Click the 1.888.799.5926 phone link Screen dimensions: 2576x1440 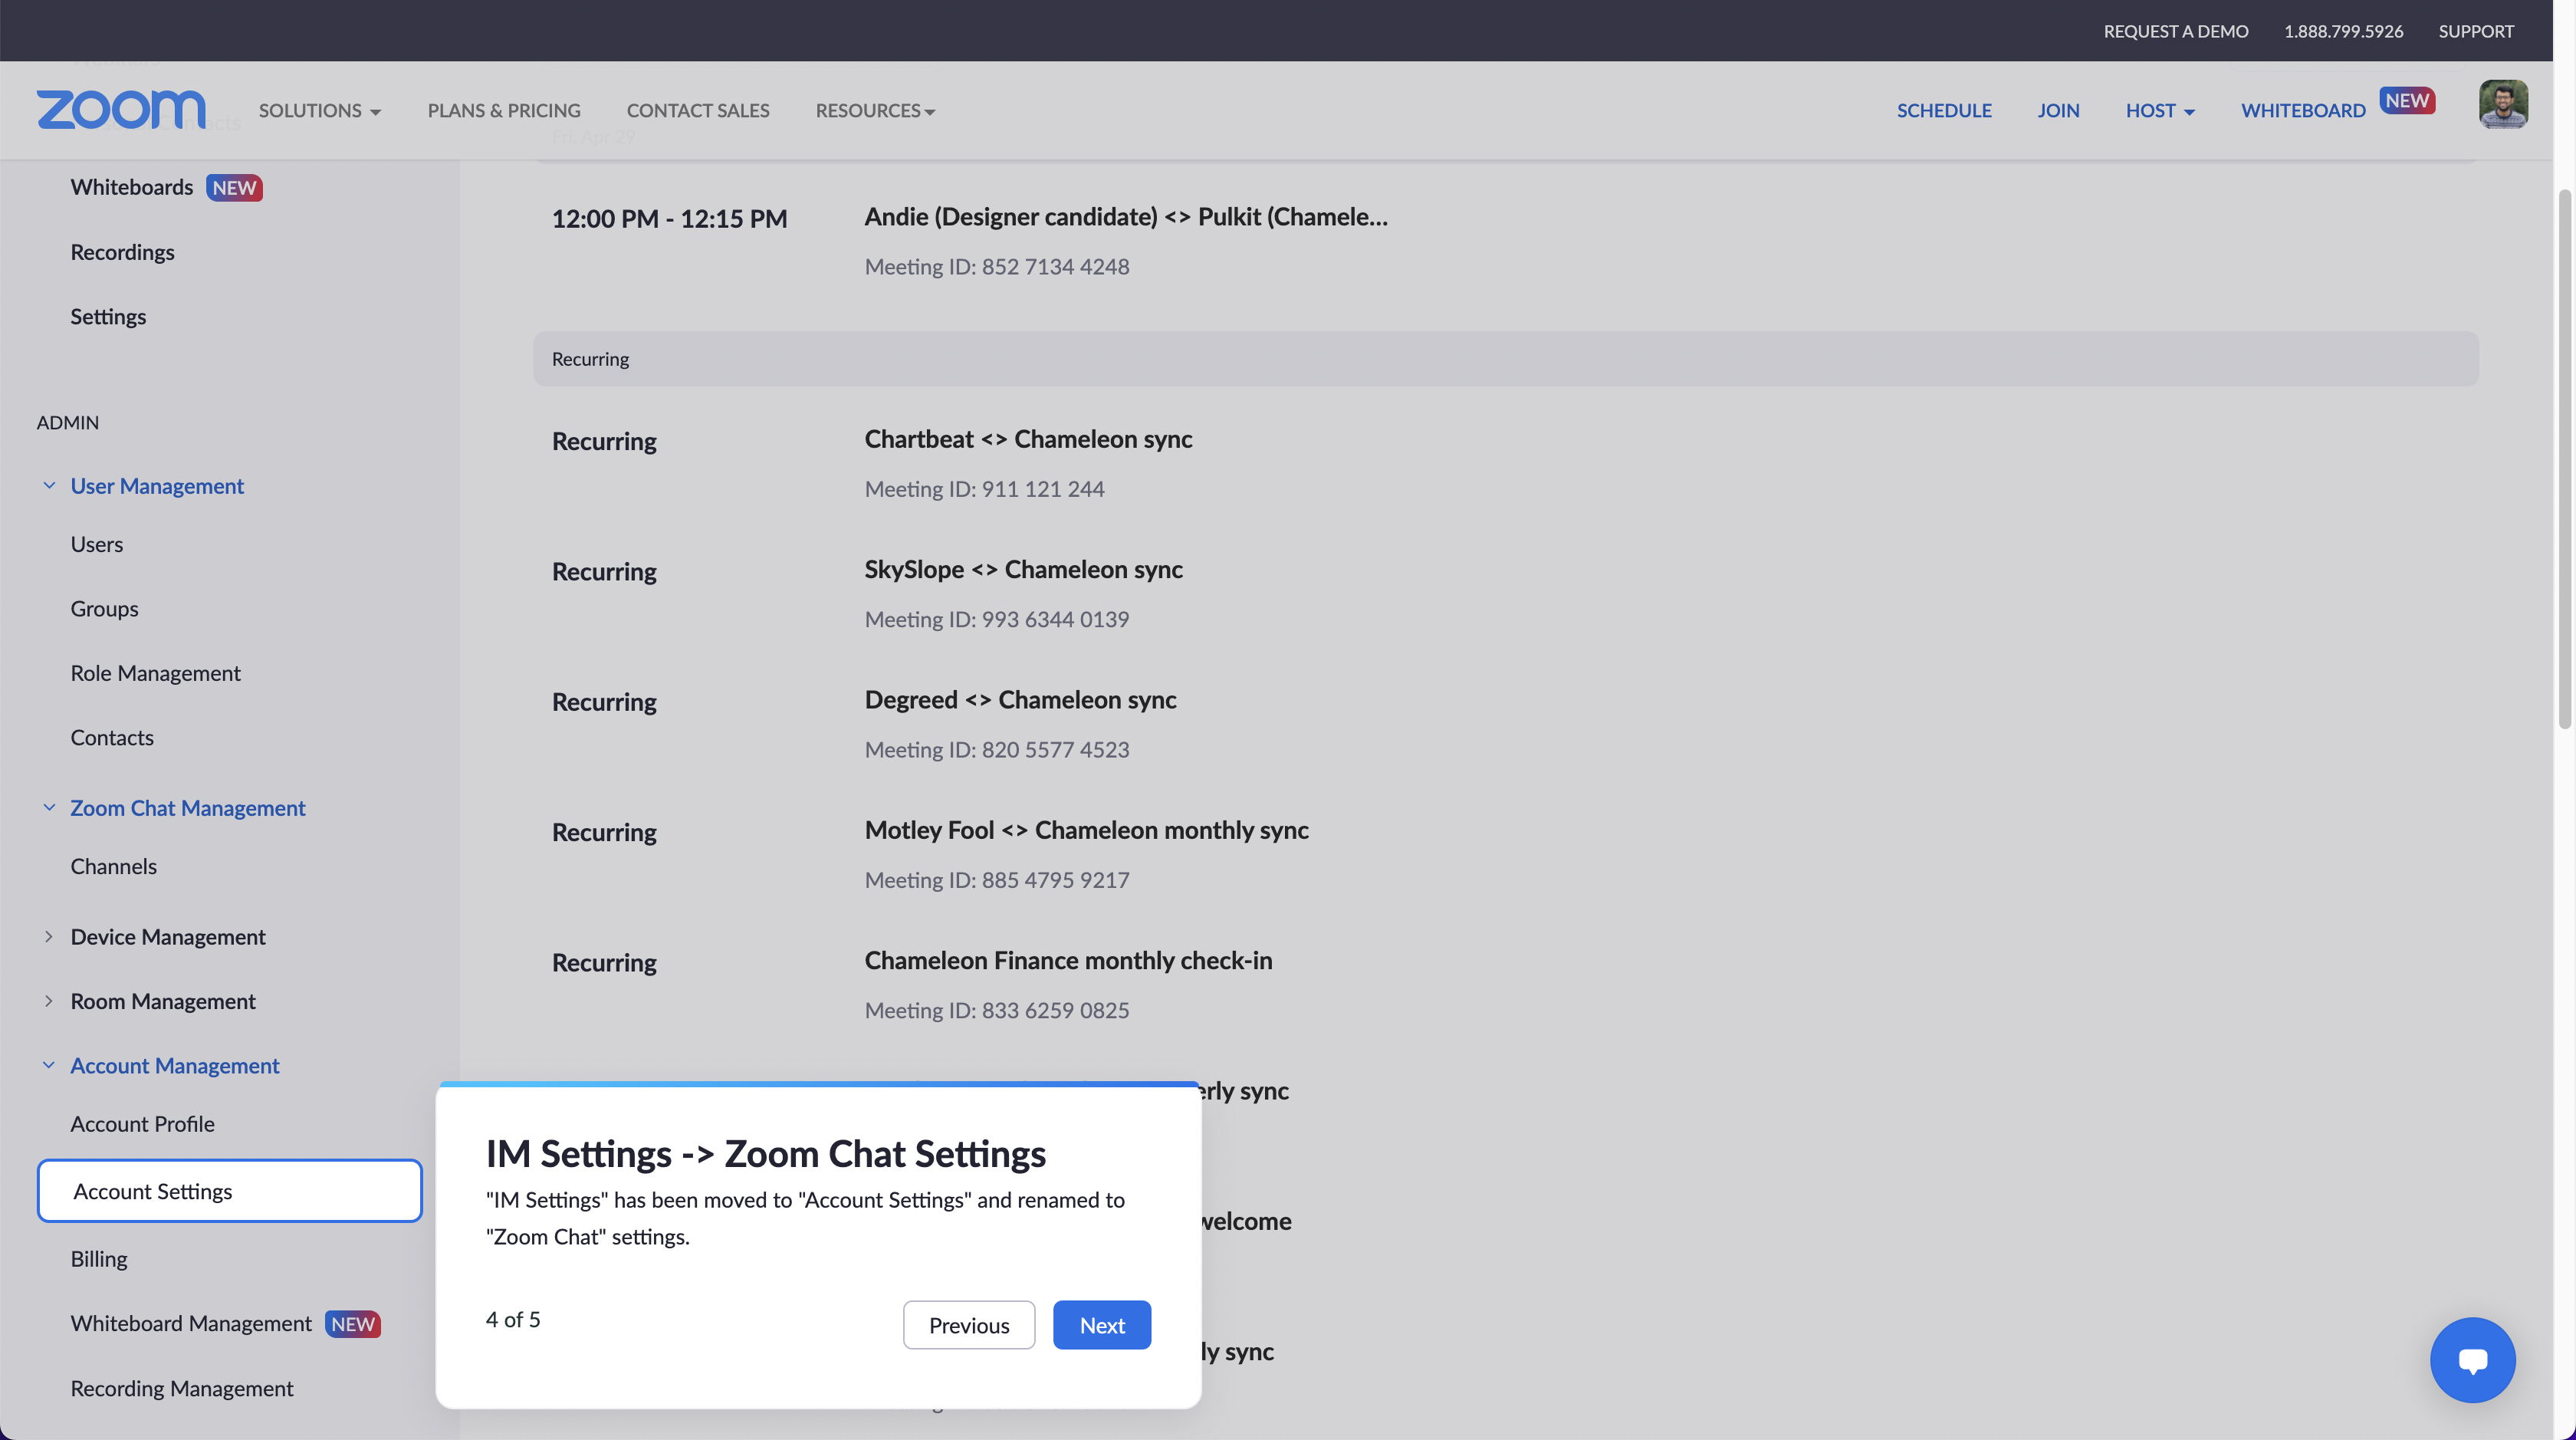pyautogui.click(x=2343, y=31)
